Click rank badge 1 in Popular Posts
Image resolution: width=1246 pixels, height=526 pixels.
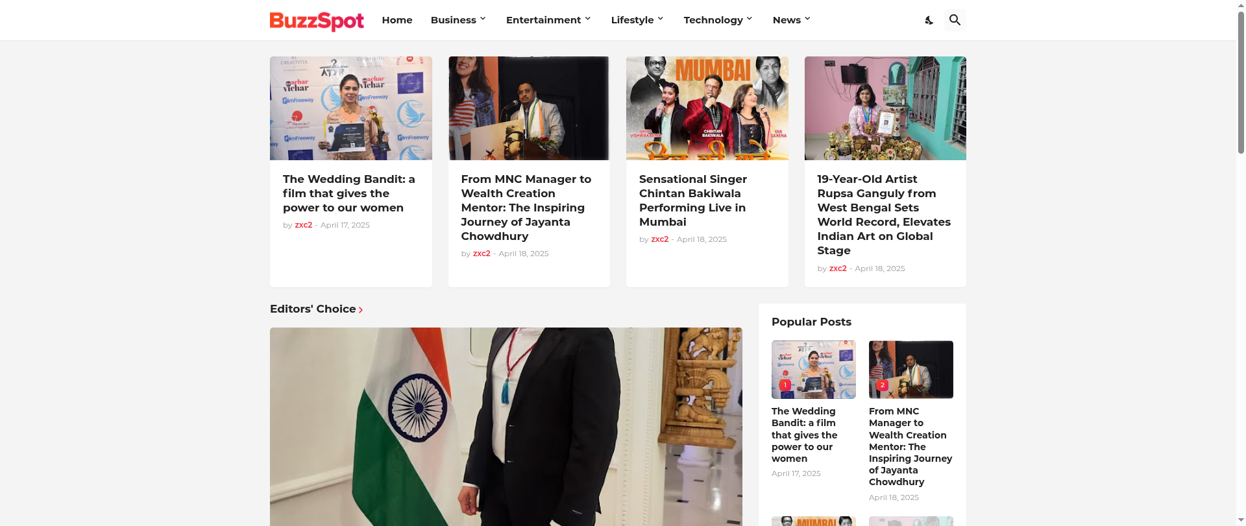785,385
